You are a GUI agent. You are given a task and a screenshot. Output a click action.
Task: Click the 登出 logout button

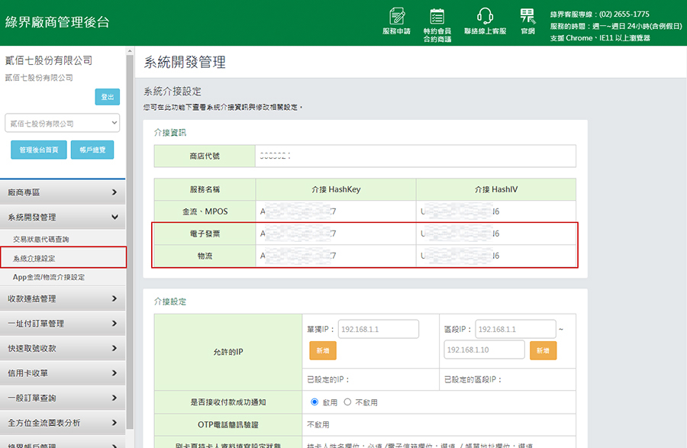pos(107,97)
